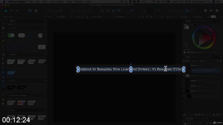Image resolution: width=223 pixels, height=125 pixels.
Task: Open the Edit menu
Action: pos(38,1)
